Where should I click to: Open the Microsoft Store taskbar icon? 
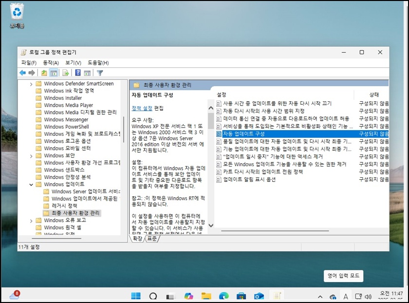pyautogui.click(x=242, y=296)
